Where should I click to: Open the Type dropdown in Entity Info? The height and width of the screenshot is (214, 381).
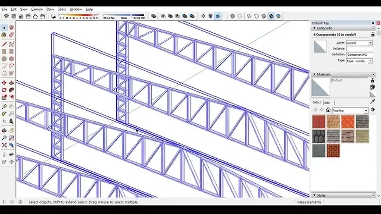[370, 61]
